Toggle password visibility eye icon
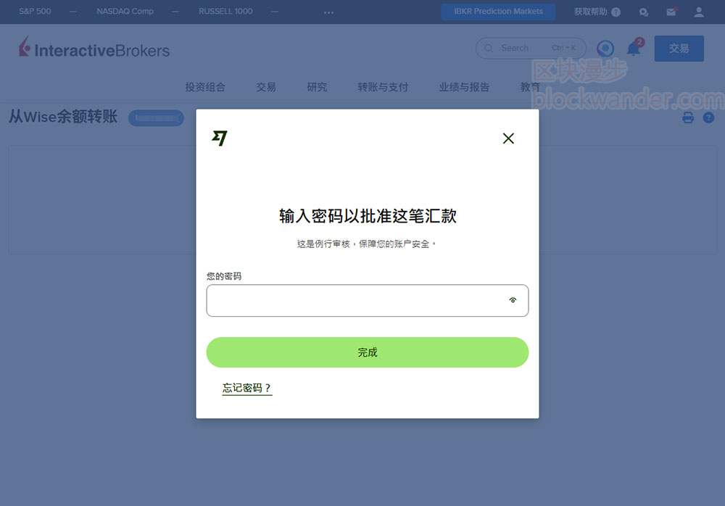Screen dimensions: 725x506 [x=513, y=300]
